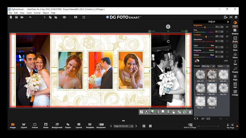Open the Edit menu
This screenshot has height=138, width=246.
tap(16, 13)
